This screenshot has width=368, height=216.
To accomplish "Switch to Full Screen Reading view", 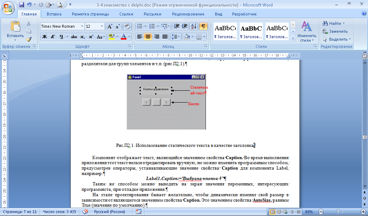I will coord(279,212).
